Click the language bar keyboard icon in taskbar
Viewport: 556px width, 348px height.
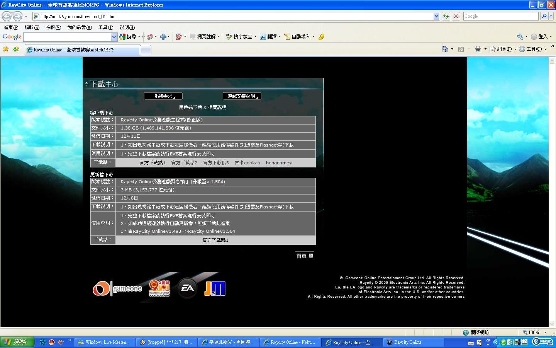[x=471, y=343]
